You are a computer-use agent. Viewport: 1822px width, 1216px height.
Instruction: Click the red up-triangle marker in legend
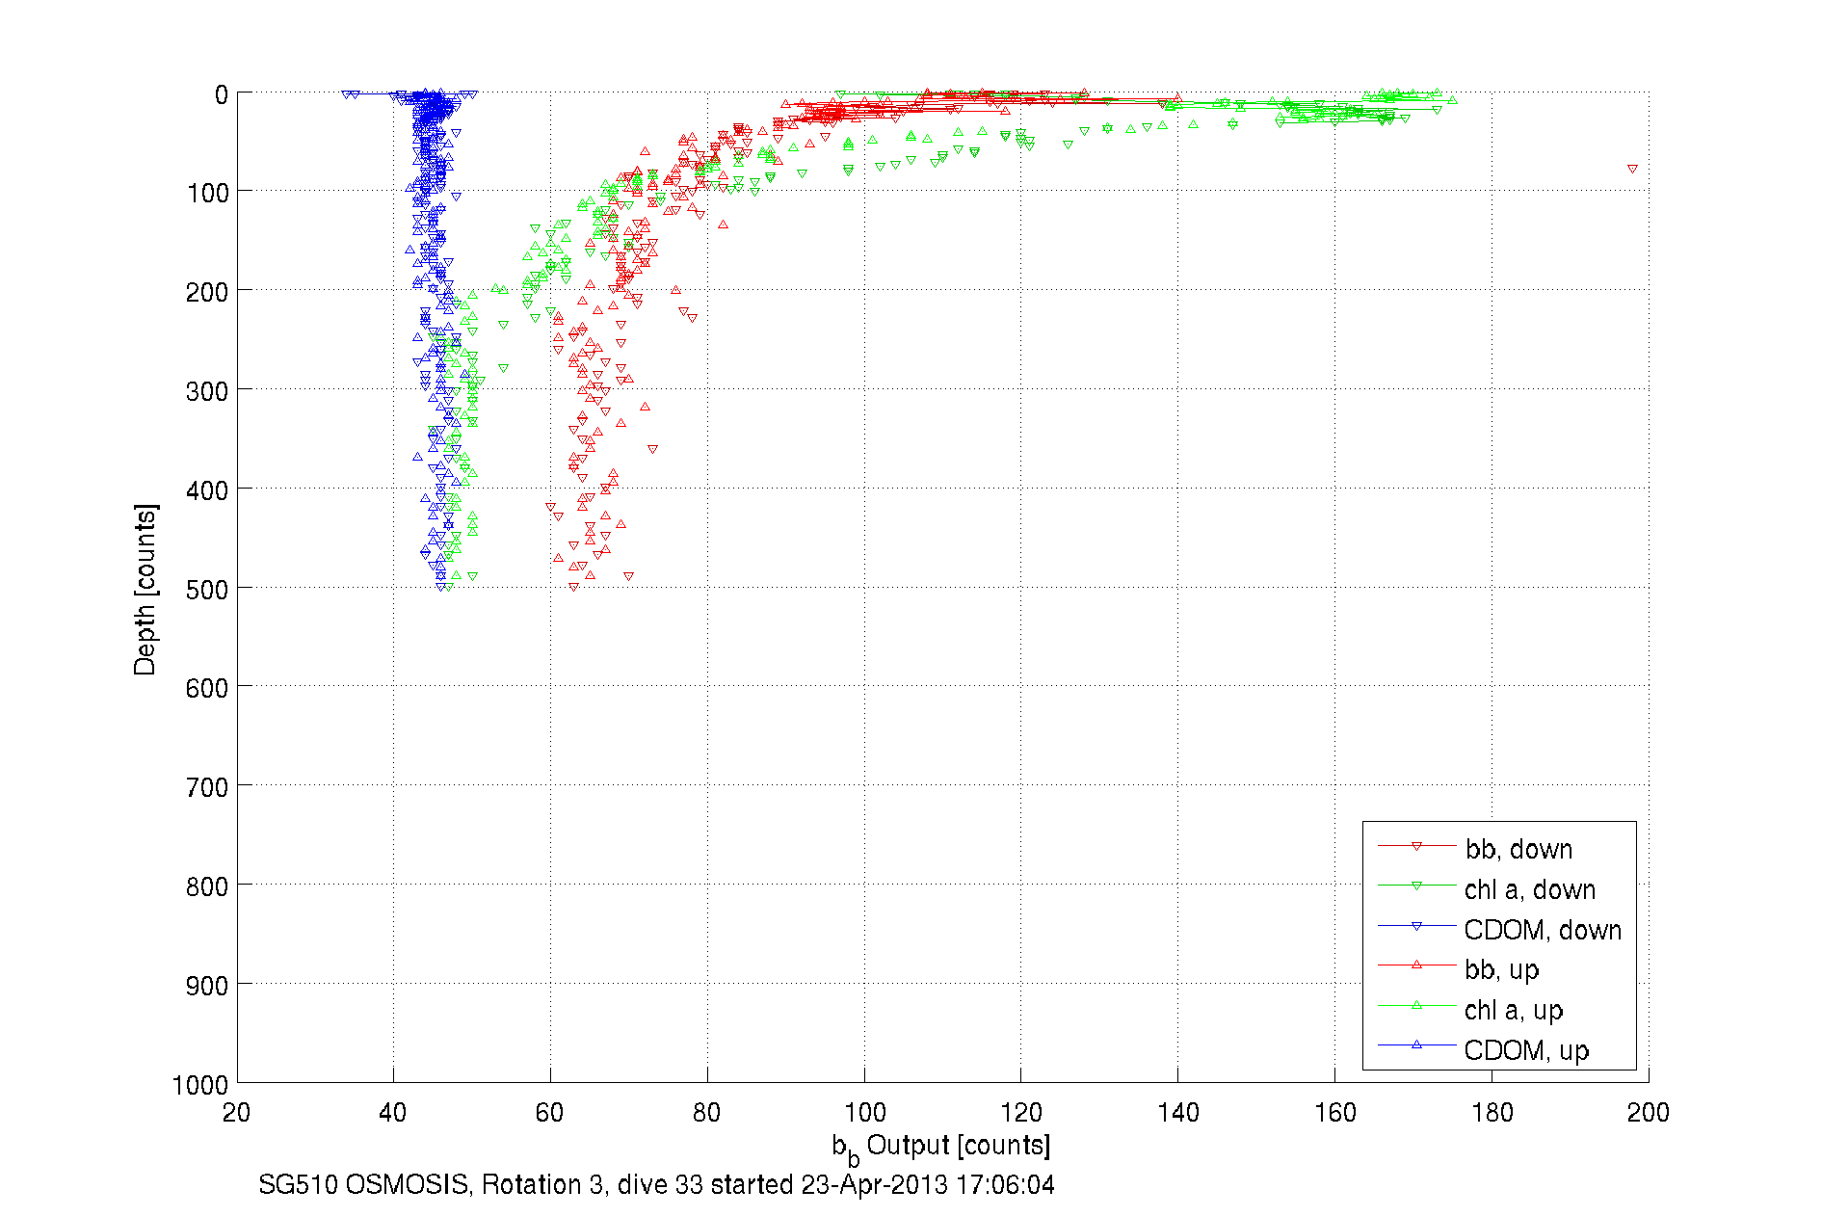coord(1416,965)
